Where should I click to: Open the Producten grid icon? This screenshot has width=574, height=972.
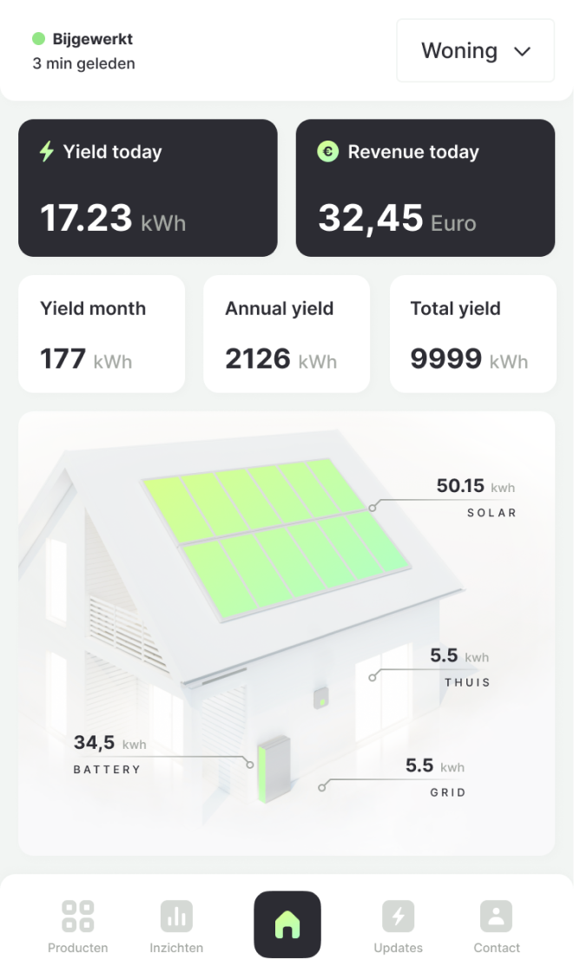[x=78, y=916]
